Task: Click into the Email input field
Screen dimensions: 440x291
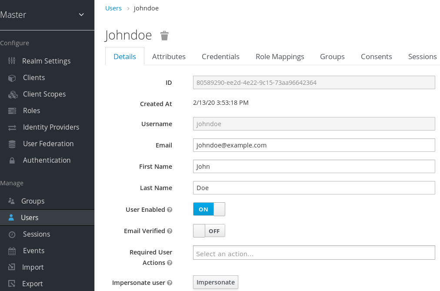Action: point(314,145)
